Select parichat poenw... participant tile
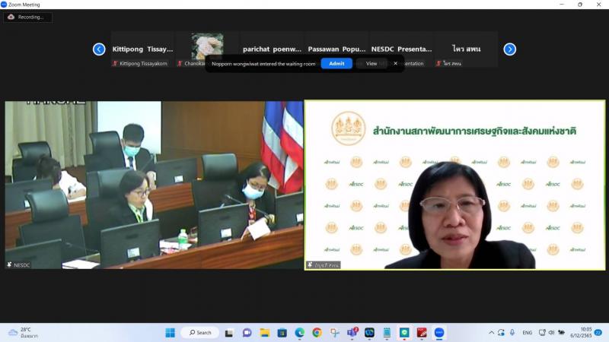The width and height of the screenshot is (609, 342). [x=272, y=49]
